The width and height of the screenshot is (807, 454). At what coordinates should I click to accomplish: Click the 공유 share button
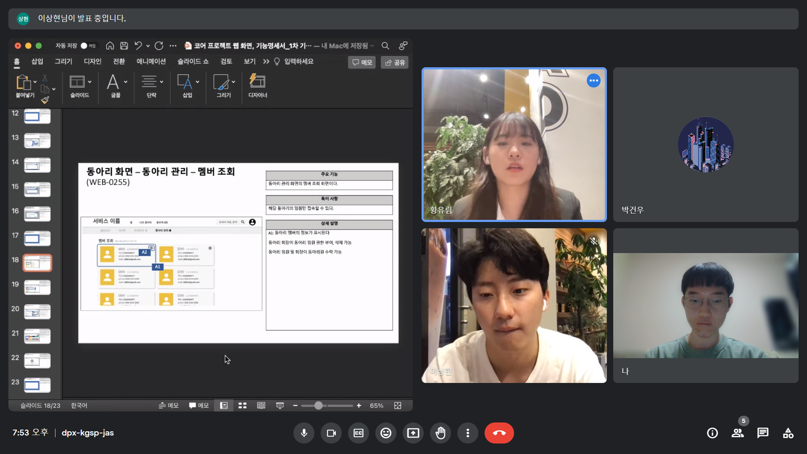coord(395,62)
